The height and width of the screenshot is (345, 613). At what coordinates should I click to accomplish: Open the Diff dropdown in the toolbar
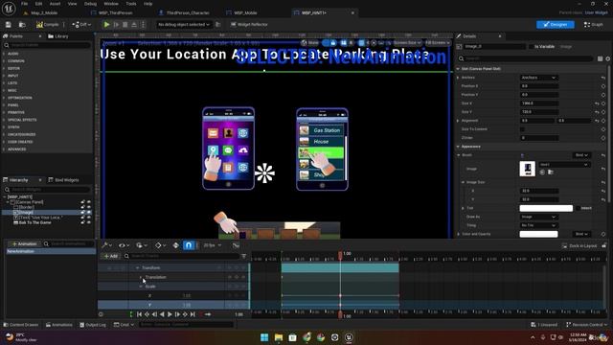point(81,25)
